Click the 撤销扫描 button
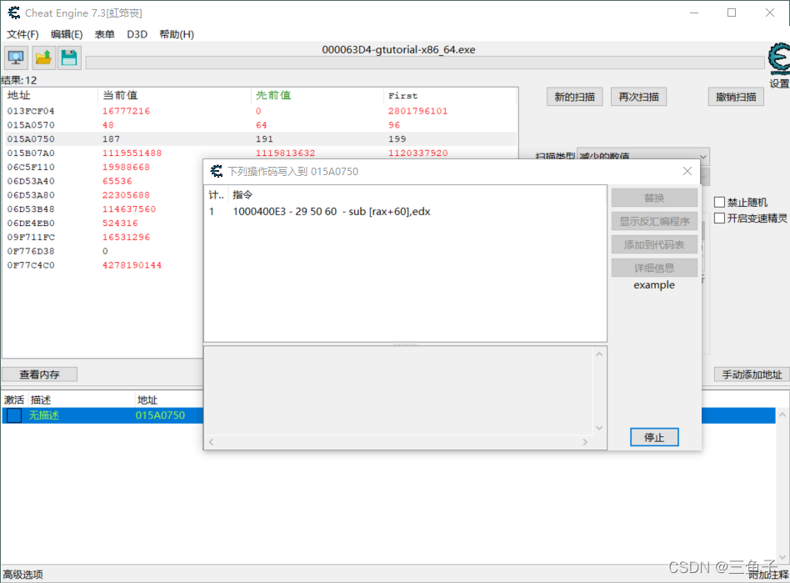Screen dimensions: 790x583 coord(736,97)
